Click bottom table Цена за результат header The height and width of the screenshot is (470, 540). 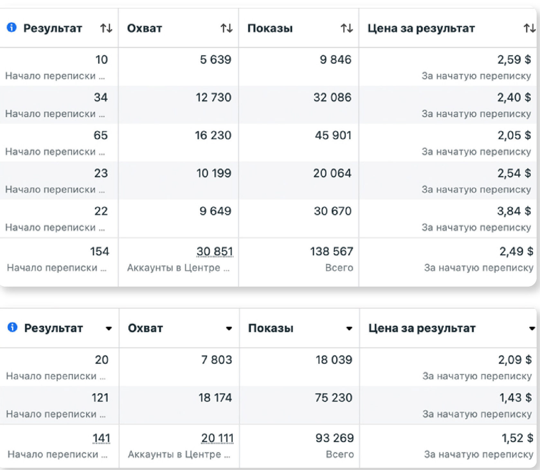point(422,328)
